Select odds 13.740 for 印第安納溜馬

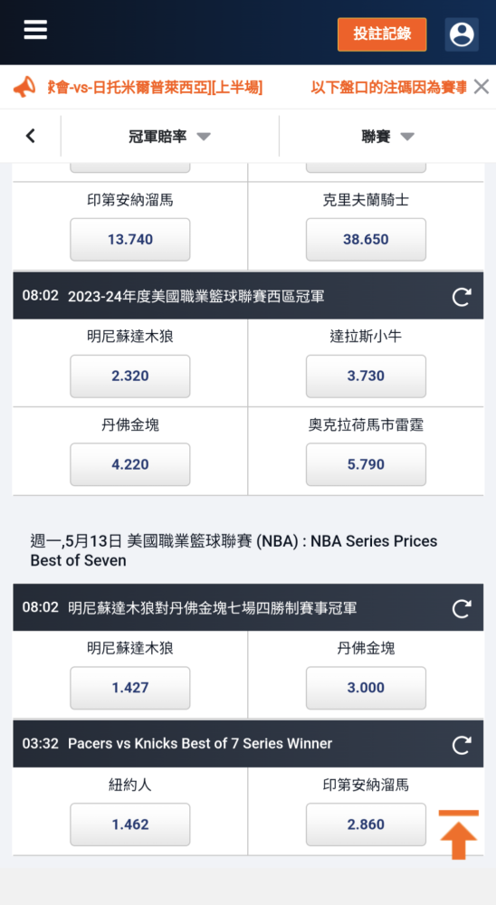[x=130, y=240]
